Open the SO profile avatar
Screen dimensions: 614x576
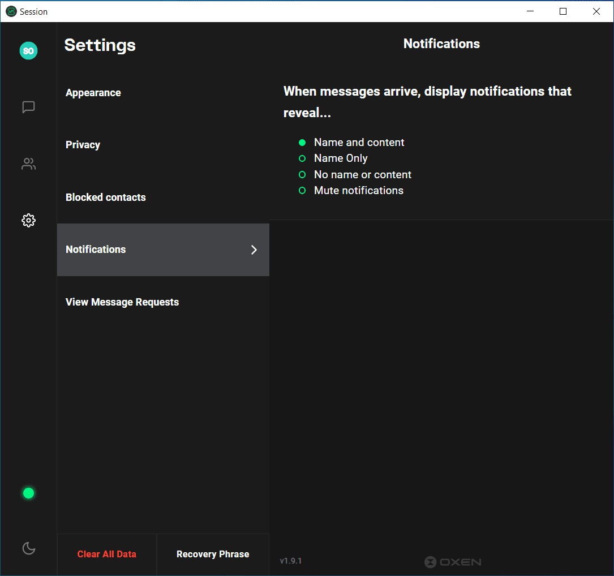coord(28,51)
